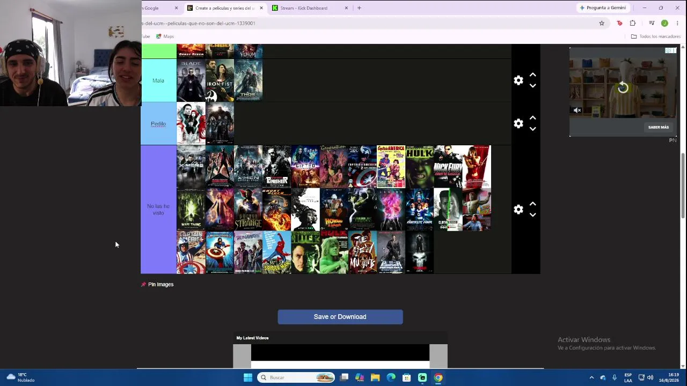Open the Kick app in the taskbar
The height and width of the screenshot is (386, 687).
(422, 377)
